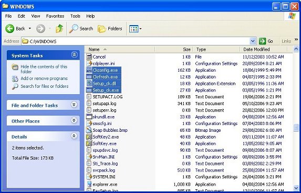The width and height of the screenshot is (301, 193).
Task: Select the Setup_ck.dll icon
Action: pos(89,83)
